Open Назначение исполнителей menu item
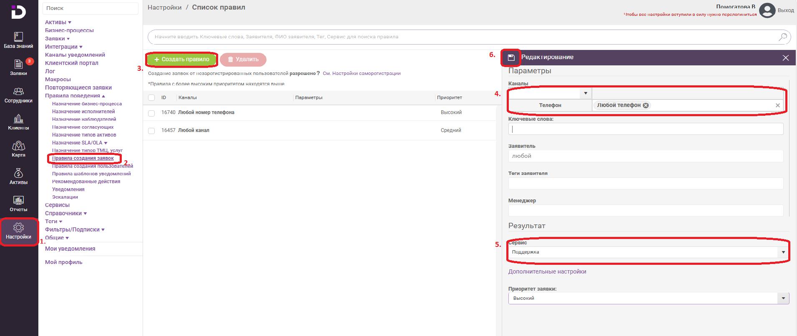This screenshot has height=336, width=797. (83, 112)
